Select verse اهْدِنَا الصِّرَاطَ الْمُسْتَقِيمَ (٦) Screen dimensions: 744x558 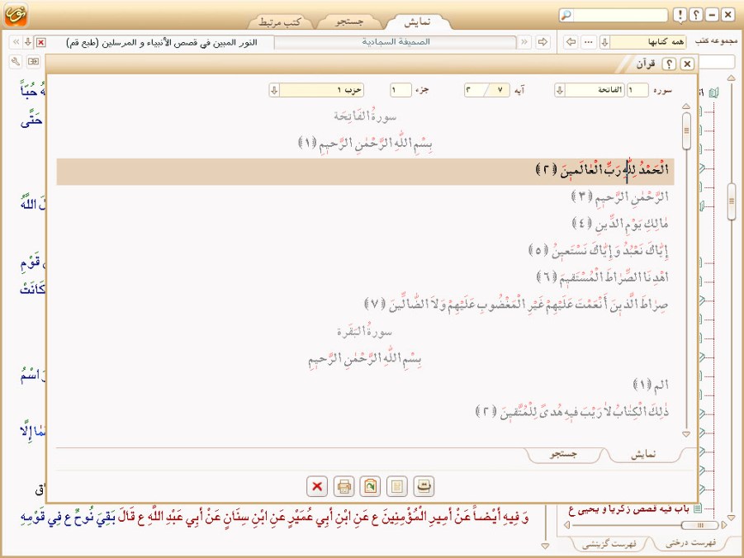pos(603,277)
